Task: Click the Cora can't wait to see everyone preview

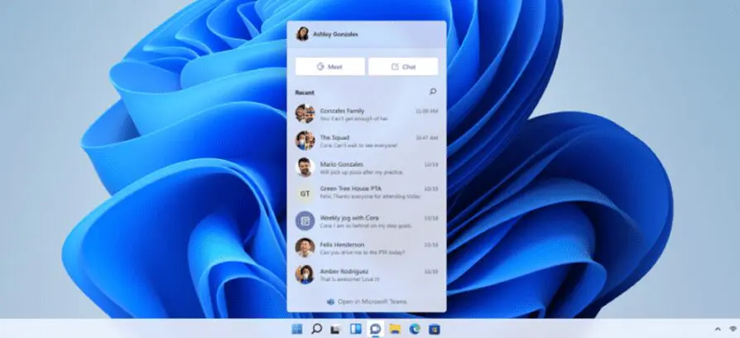Action: [x=358, y=146]
